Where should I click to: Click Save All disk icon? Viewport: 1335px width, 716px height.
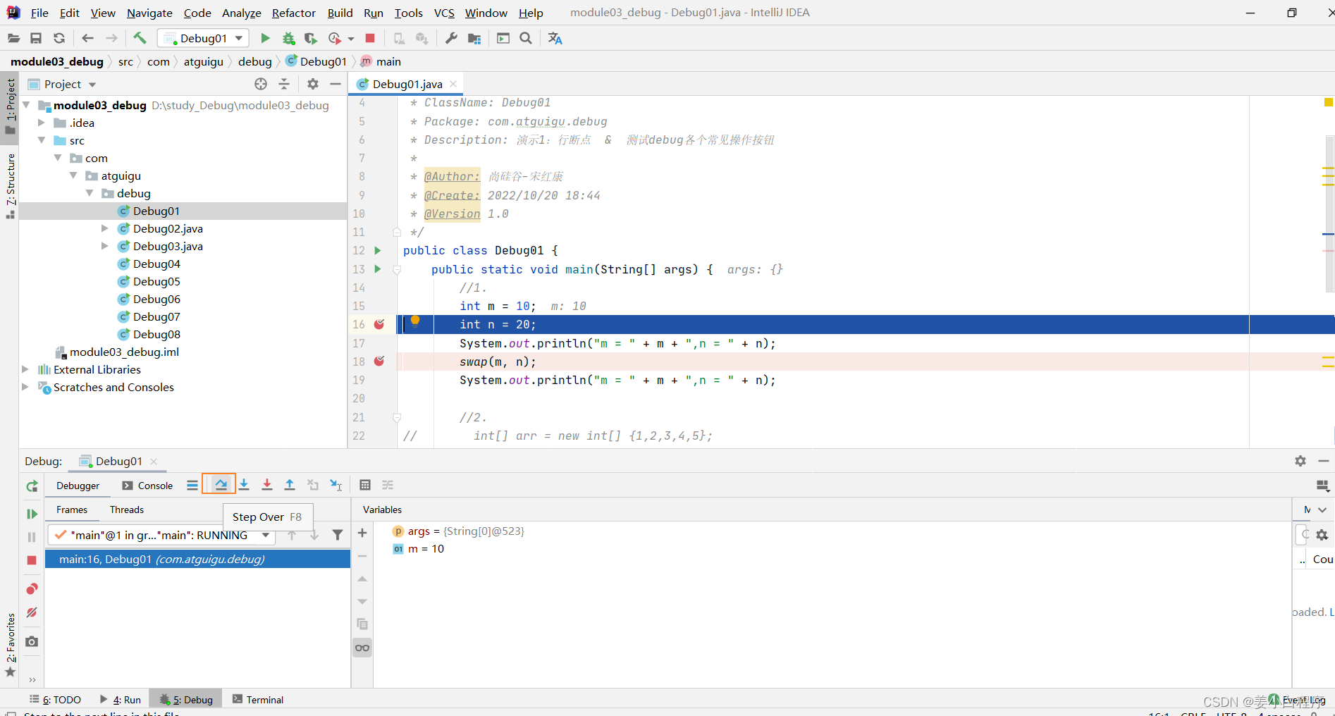pos(36,38)
